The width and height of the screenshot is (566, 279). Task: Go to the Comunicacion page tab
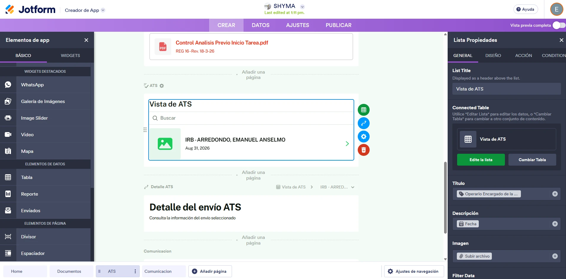(164, 271)
